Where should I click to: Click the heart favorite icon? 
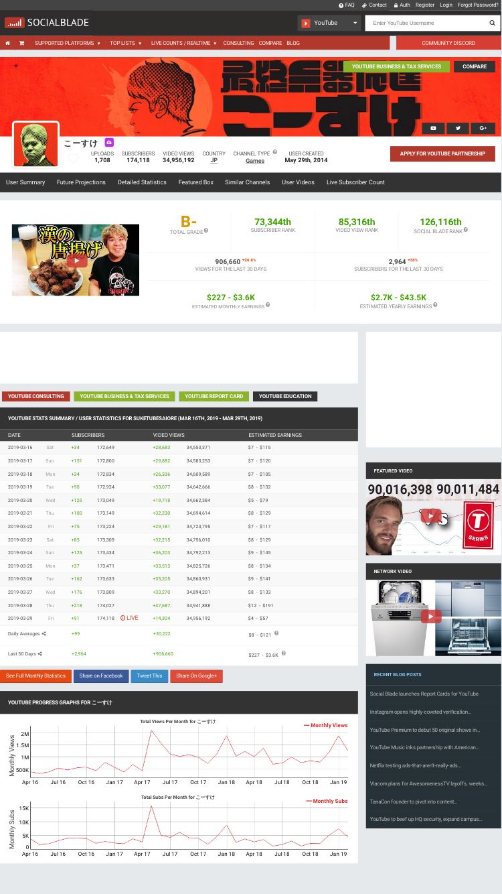pyautogui.click(x=73, y=159)
